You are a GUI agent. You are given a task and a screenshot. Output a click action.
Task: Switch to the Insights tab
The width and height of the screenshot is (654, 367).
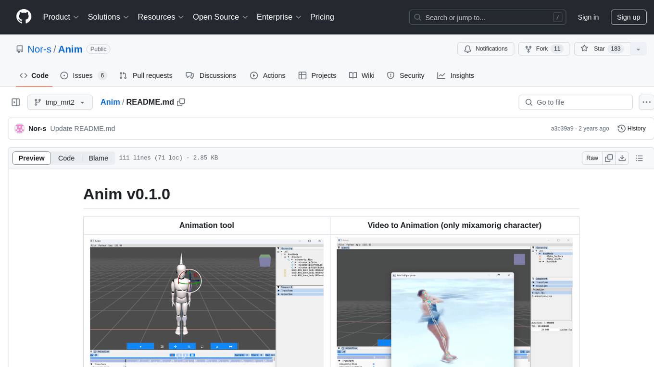(456, 75)
